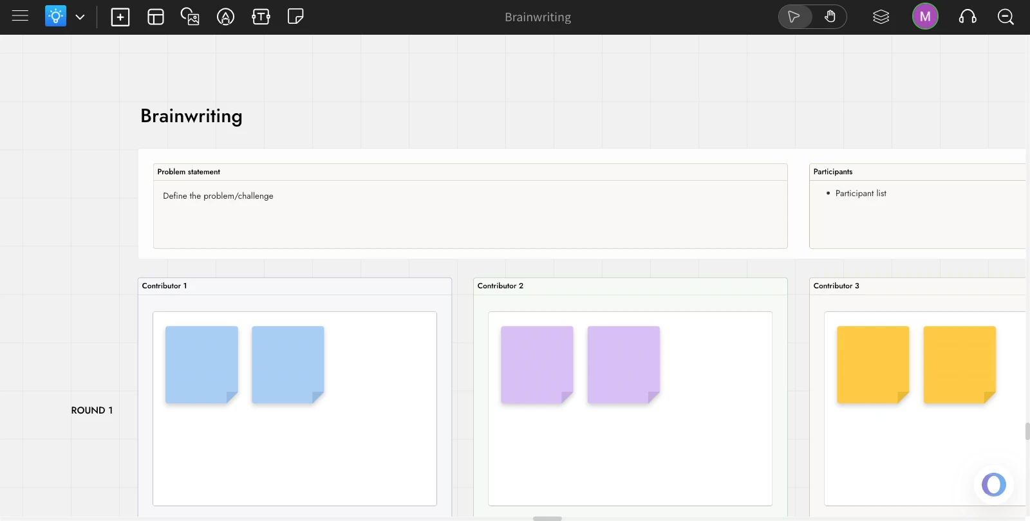
Task: Click the ROUND 1 label
Action: pyautogui.click(x=92, y=410)
